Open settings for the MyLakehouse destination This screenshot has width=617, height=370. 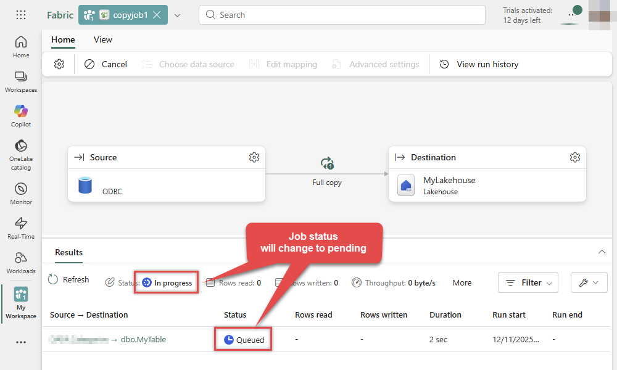click(574, 157)
